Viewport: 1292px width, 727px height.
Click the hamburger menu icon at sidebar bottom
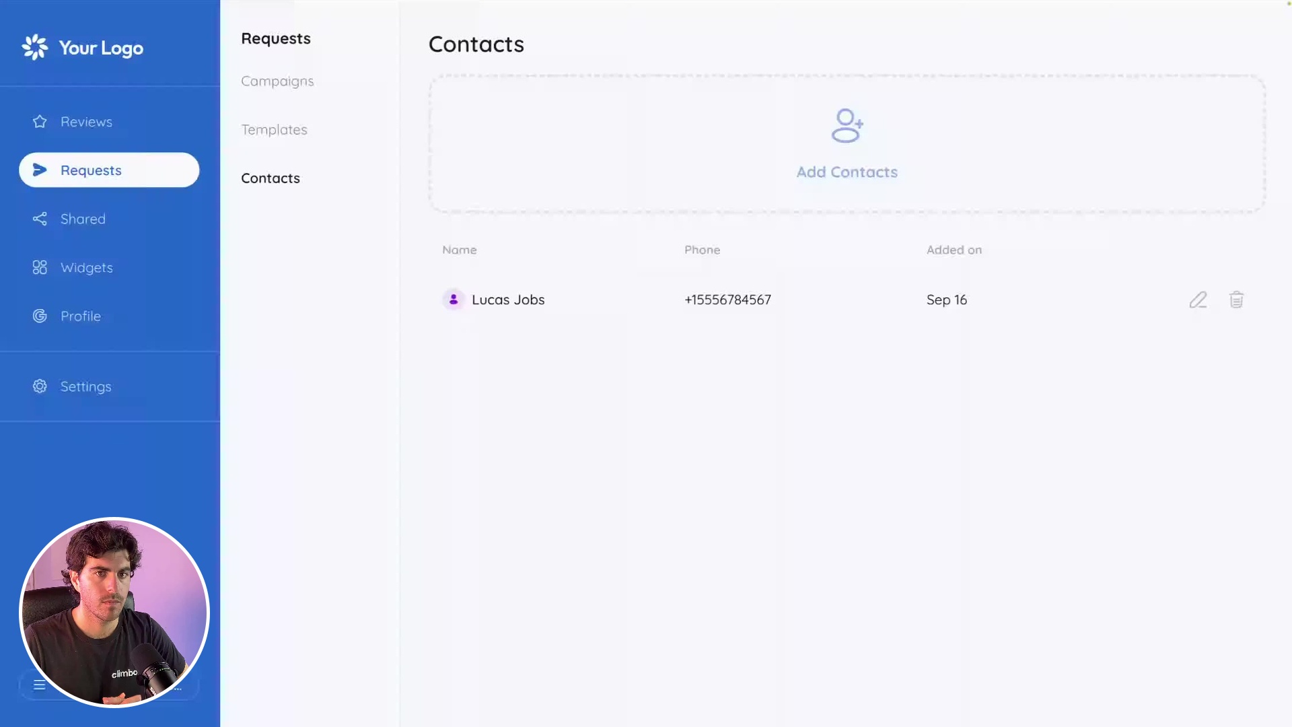pyautogui.click(x=40, y=685)
